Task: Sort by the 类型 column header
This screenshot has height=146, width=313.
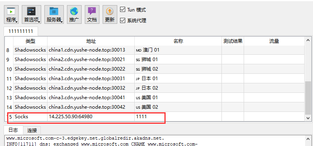Action: pyautogui.click(x=31, y=41)
